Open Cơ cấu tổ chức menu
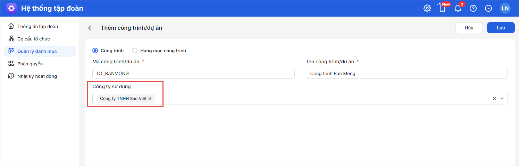The width and height of the screenshot is (519, 166). [x=34, y=39]
